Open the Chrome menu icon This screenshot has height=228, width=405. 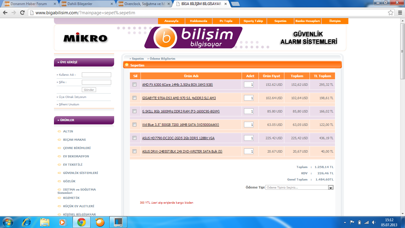pos(400,13)
